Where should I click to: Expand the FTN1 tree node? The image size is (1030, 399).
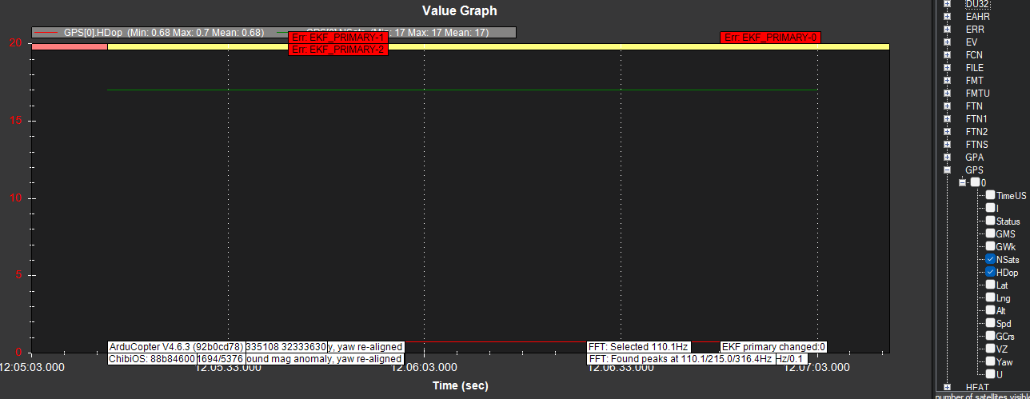point(948,119)
